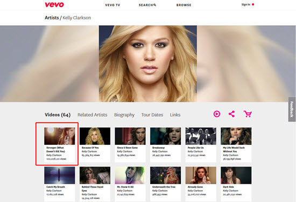Click the Sign In link

tap(246, 4)
